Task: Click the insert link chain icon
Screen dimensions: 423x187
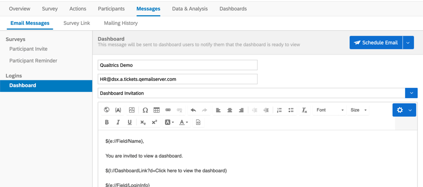Action: pos(168,110)
